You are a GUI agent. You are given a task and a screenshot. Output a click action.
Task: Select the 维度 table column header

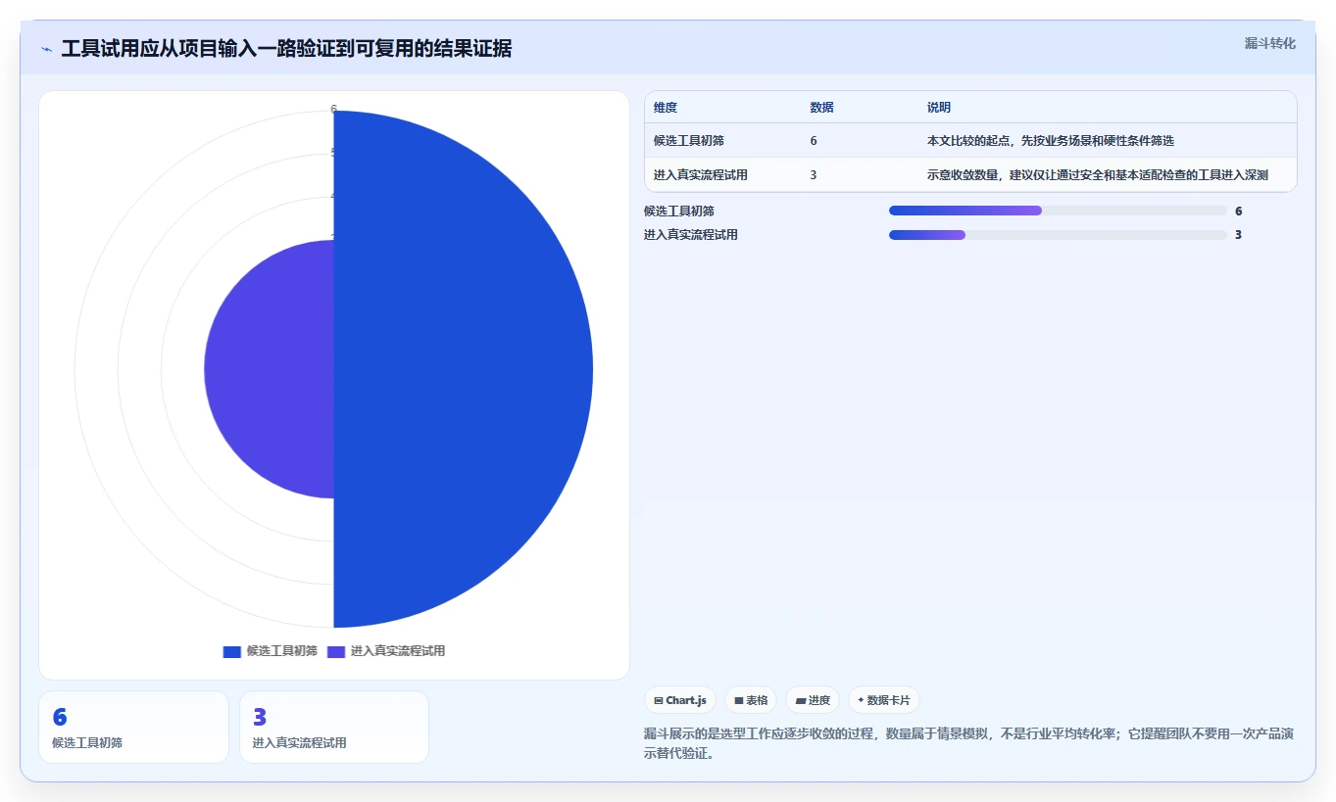click(666, 108)
